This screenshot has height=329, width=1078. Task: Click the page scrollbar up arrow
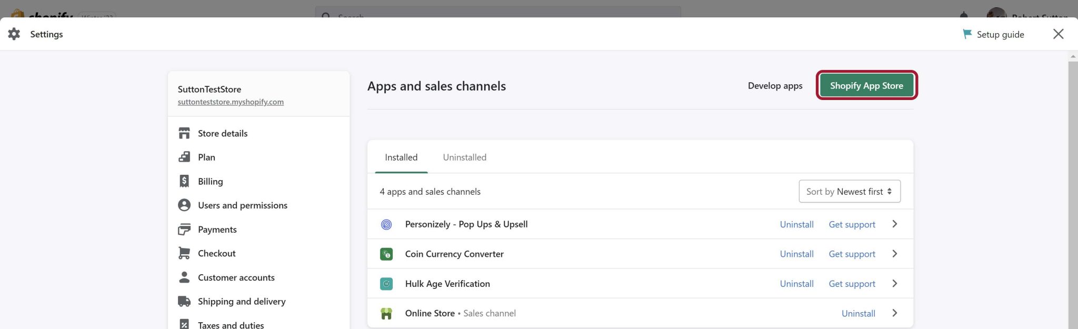1073,56
